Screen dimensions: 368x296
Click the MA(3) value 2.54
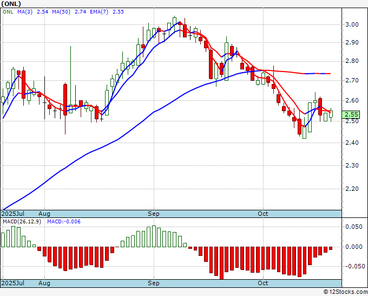tap(42, 12)
